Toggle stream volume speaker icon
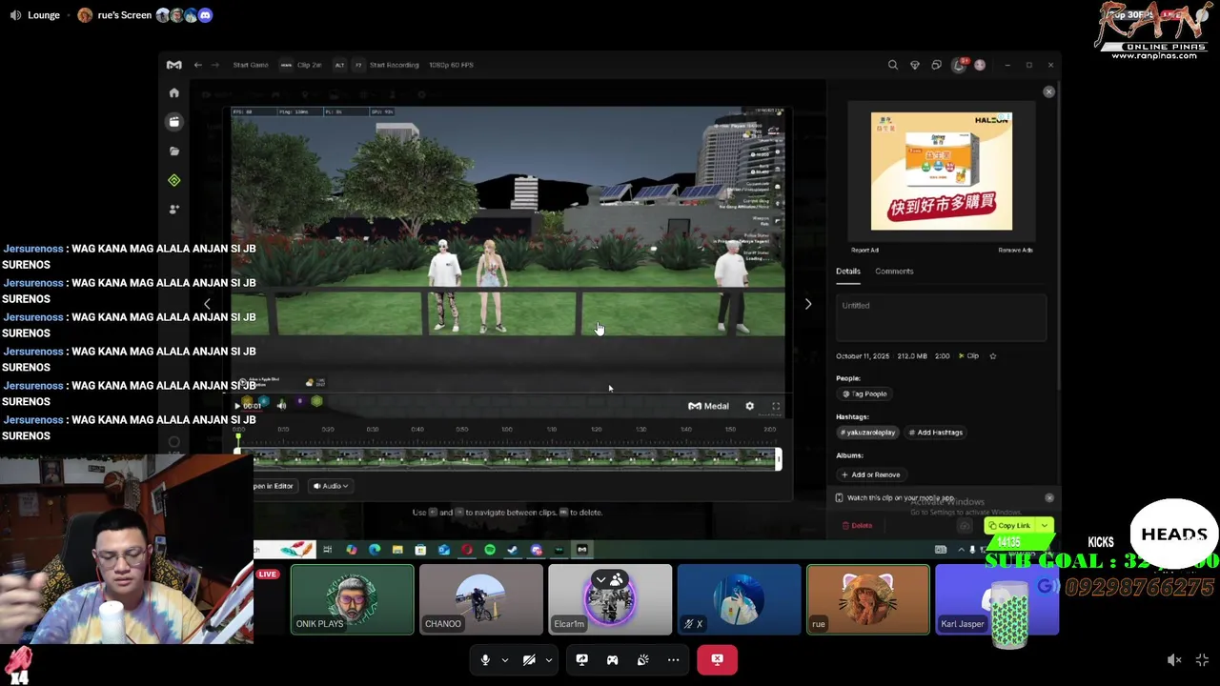 pyautogui.click(x=1175, y=660)
